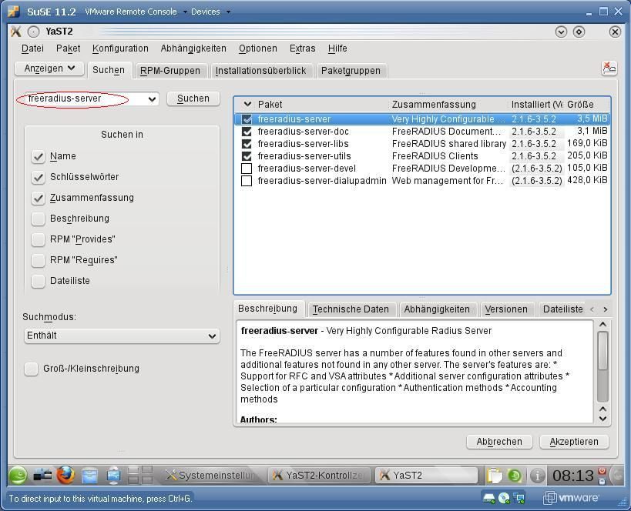
Task: Open the Anzeigen dropdown button
Action: (49, 68)
